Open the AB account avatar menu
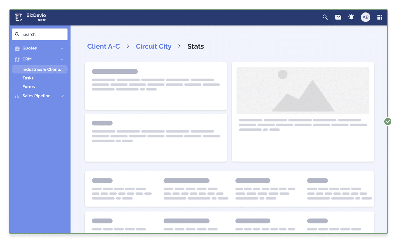The image size is (397, 243). click(365, 17)
